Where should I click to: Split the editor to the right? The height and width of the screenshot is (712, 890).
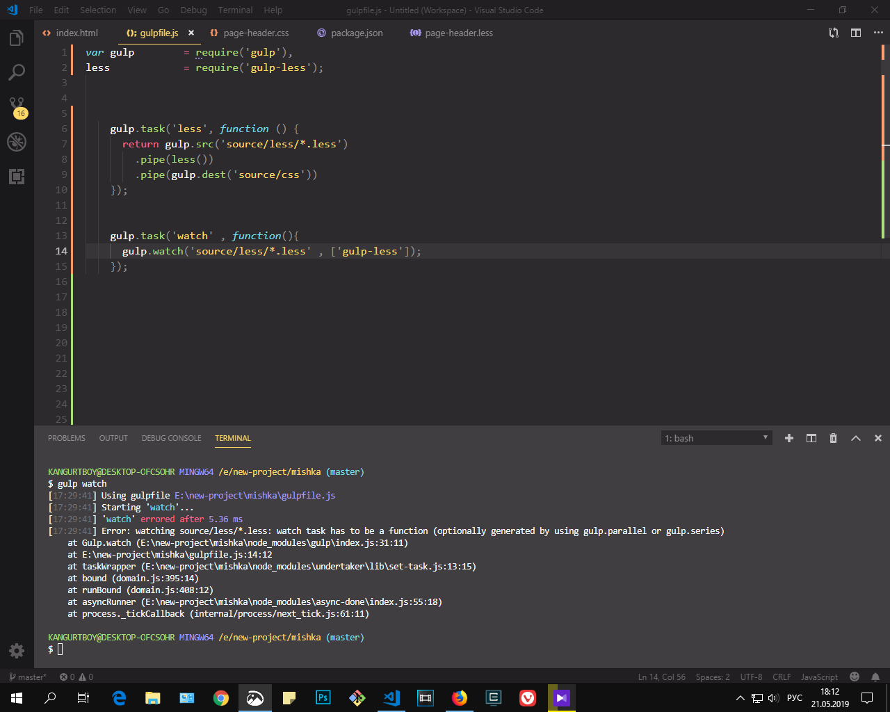tap(856, 33)
